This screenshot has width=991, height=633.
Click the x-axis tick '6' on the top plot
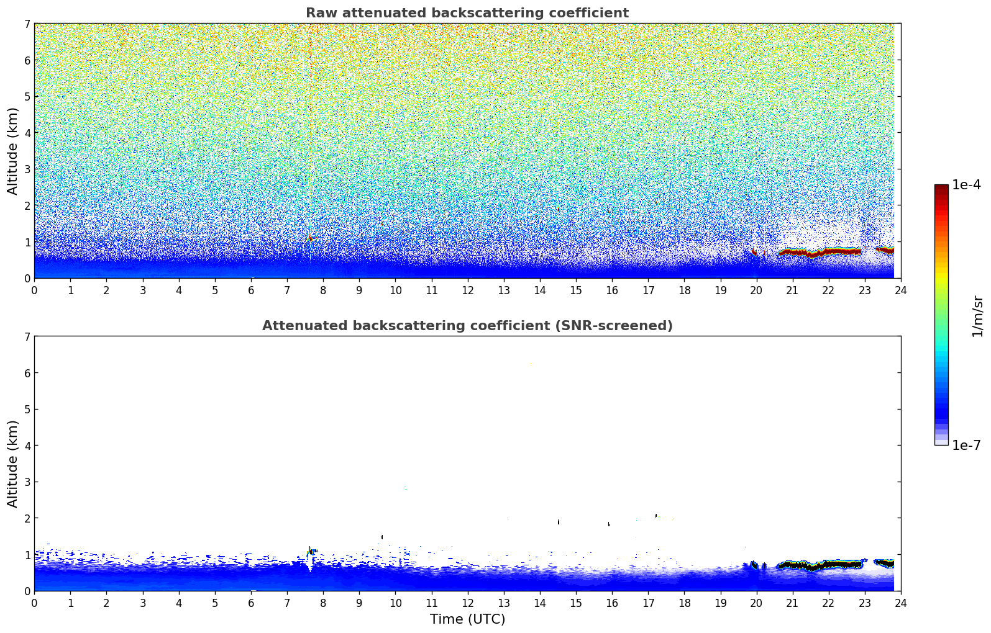point(251,290)
